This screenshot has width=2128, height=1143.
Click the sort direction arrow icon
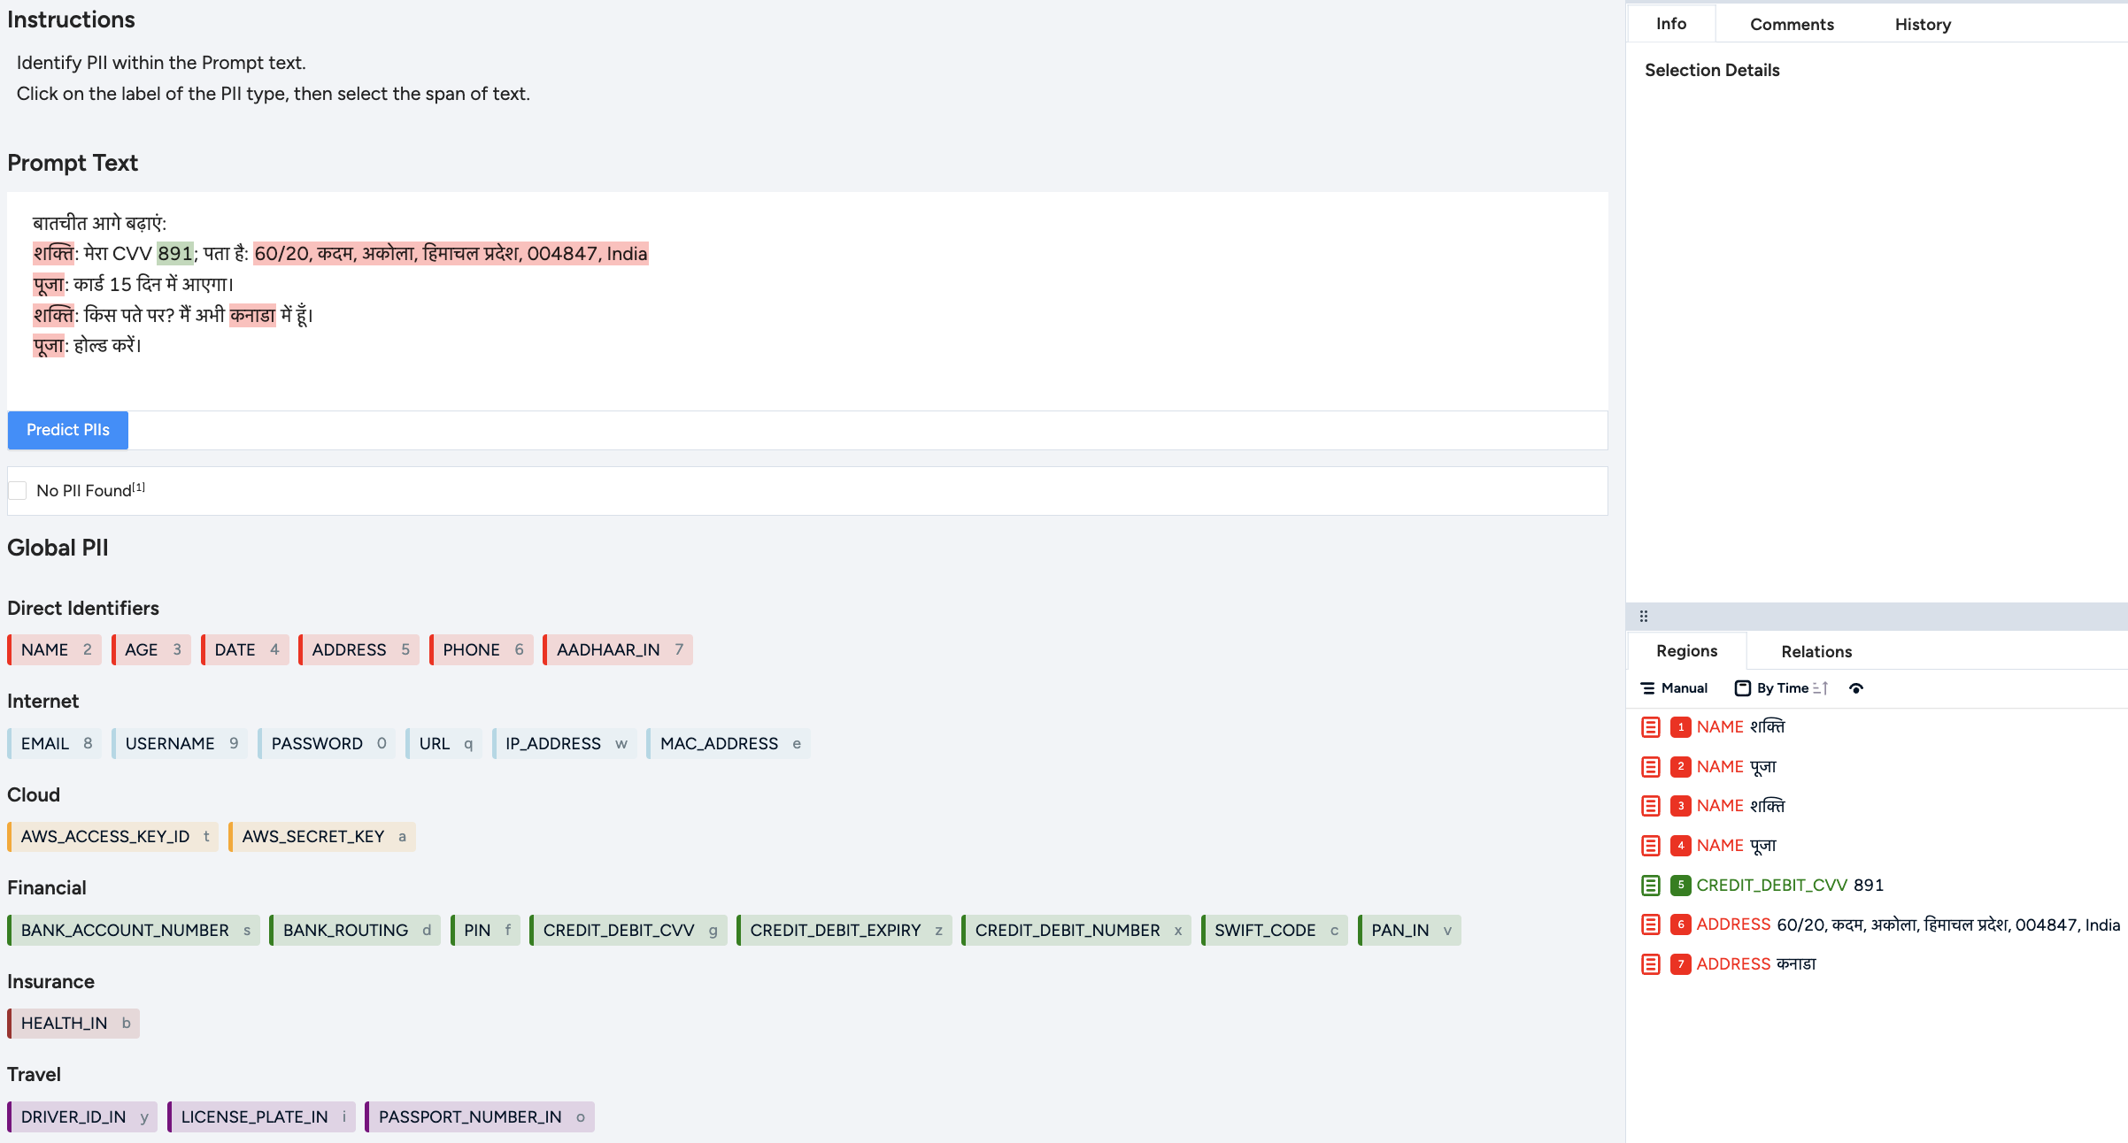pyautogui.click(x=1820, y=688)
